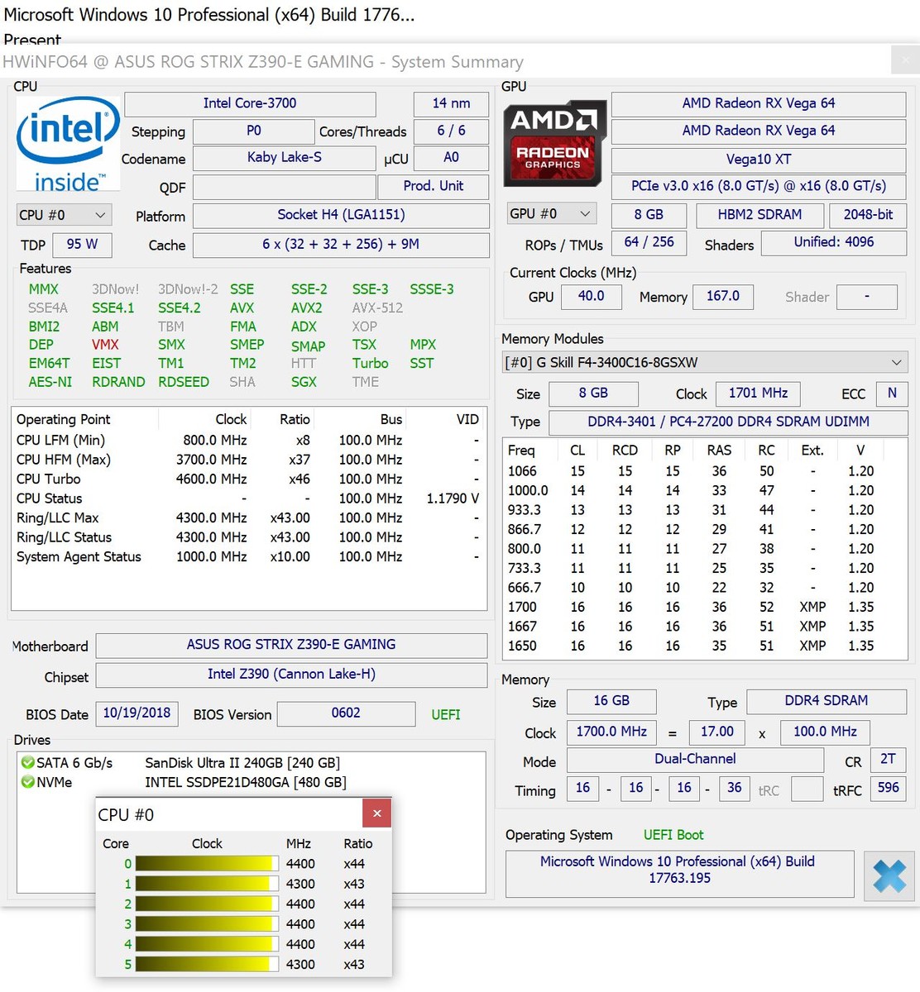Image resolution: width=920 pixels, height=992 pixels.
Task: Click the tRFC 596 value field
Action: coord(888,788)
